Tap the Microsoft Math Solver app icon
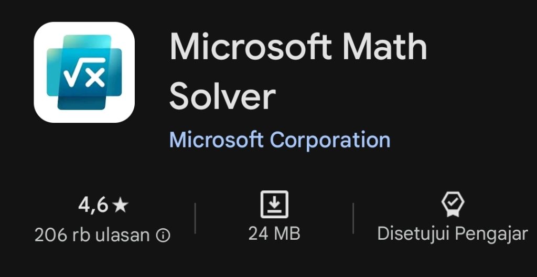 point(84,72)
